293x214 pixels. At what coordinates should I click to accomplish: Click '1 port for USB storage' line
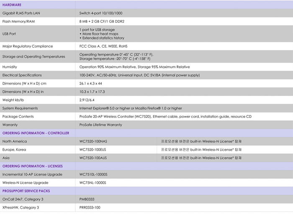pos(97,30)
